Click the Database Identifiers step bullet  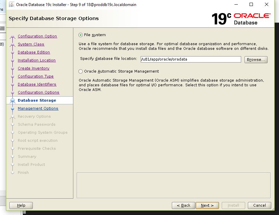[12, 85]
